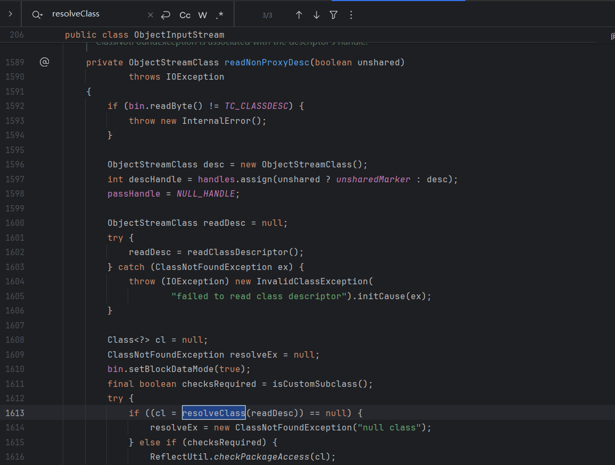Enable Regex (.*) search mode

[x=220, y=15]
